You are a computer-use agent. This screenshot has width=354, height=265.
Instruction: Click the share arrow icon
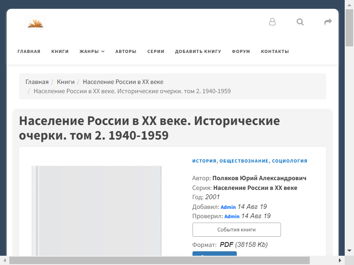point(328,22)
